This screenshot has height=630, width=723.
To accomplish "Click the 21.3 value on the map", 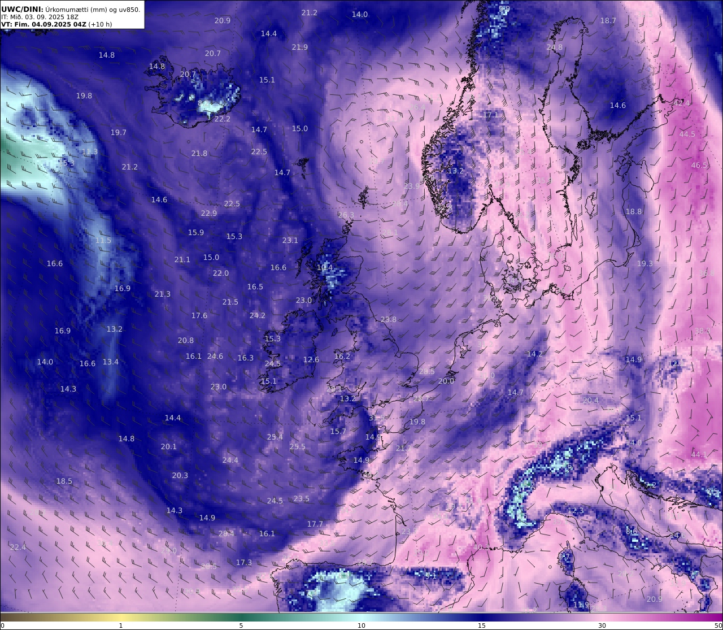I will pyautogui.click(x=163, y=294).
